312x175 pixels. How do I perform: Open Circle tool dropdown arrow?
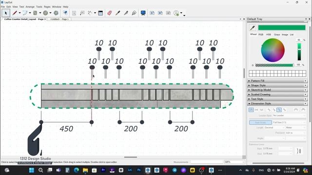coord(50,13)
